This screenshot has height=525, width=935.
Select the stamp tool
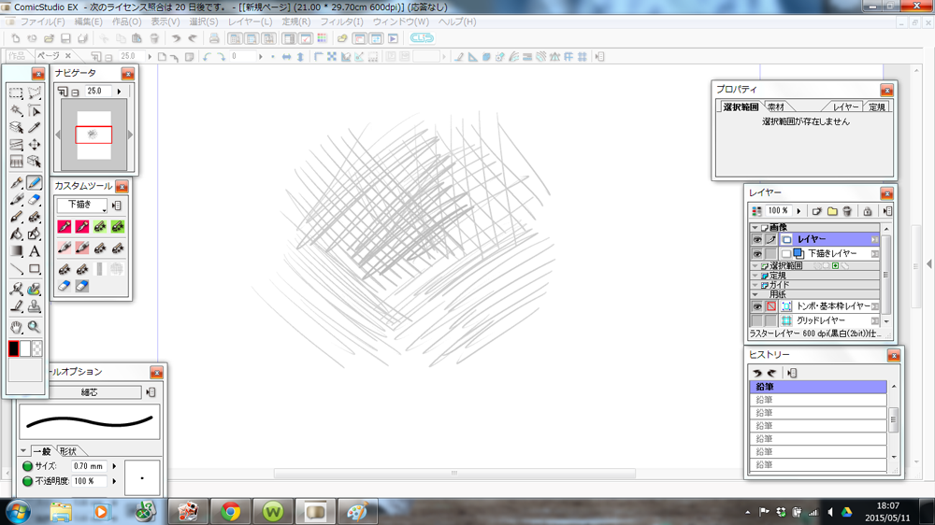coord(35,307)
